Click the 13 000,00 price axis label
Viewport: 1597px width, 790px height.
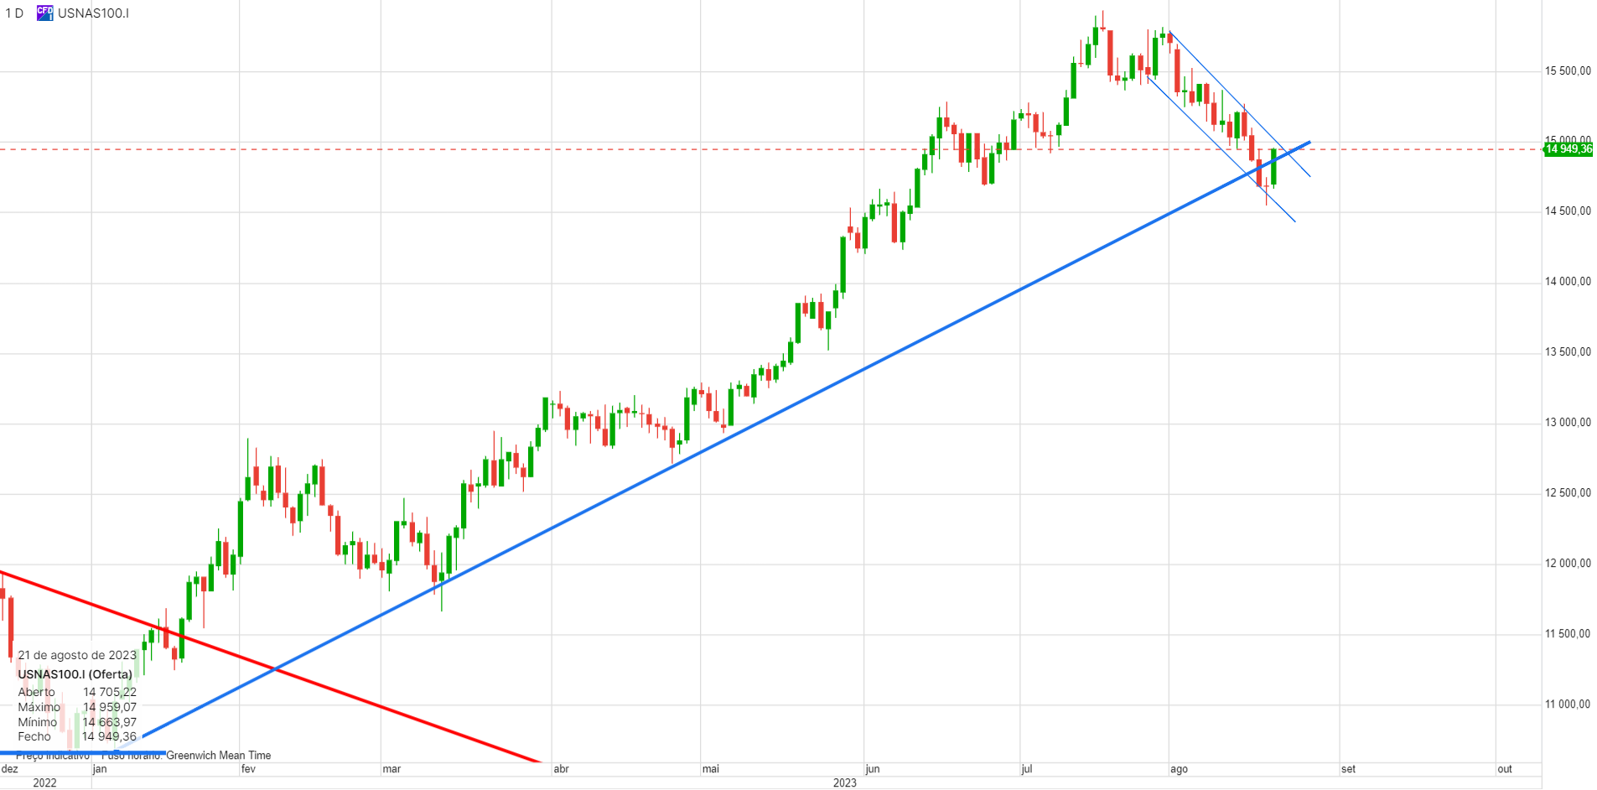click(1567, 423)
